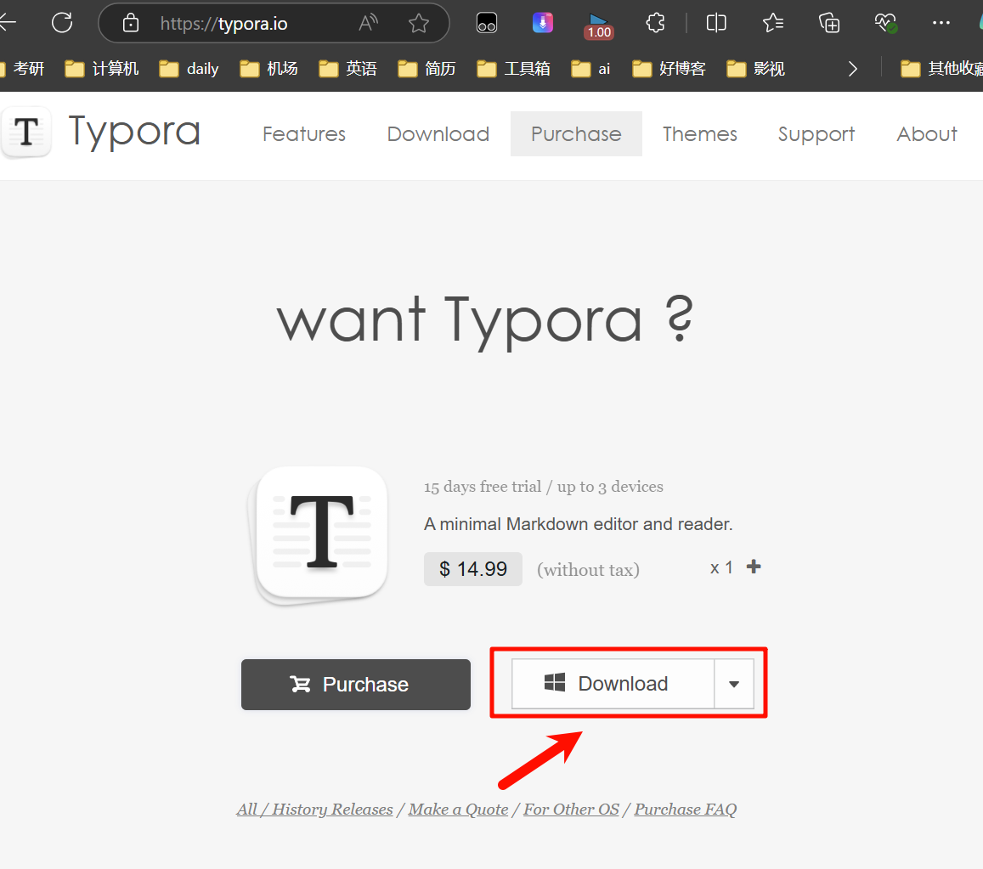The width and height of the screenshot is (983, 869).
Task: Open the 简历 bookmarks folder
Action: (x=427, y=68)
